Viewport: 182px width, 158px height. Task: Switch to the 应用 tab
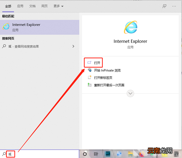[20, 6]
